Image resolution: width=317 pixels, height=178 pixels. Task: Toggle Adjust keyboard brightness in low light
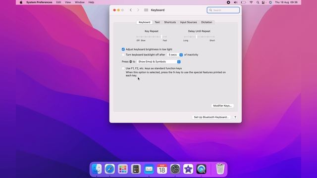coord(123,49)
